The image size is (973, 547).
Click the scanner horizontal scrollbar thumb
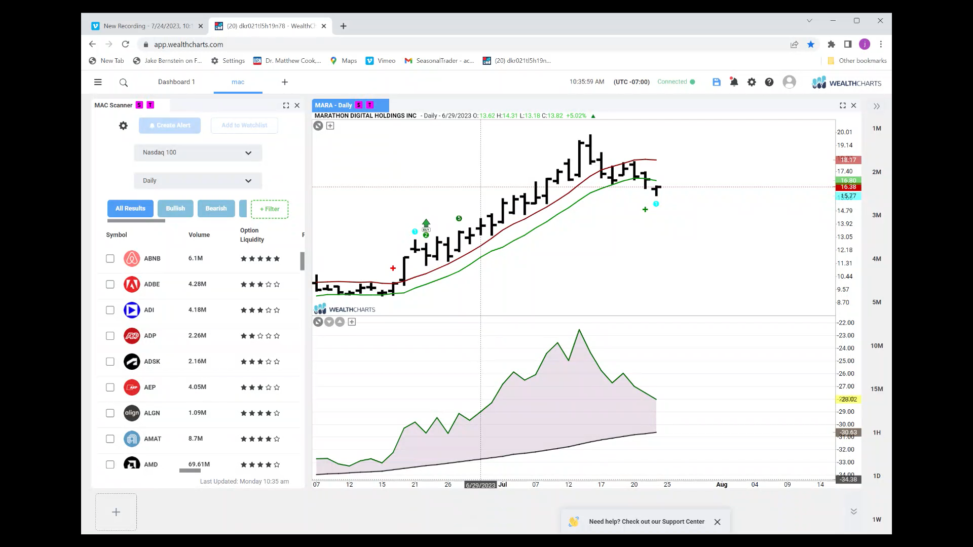click(190, 471)
